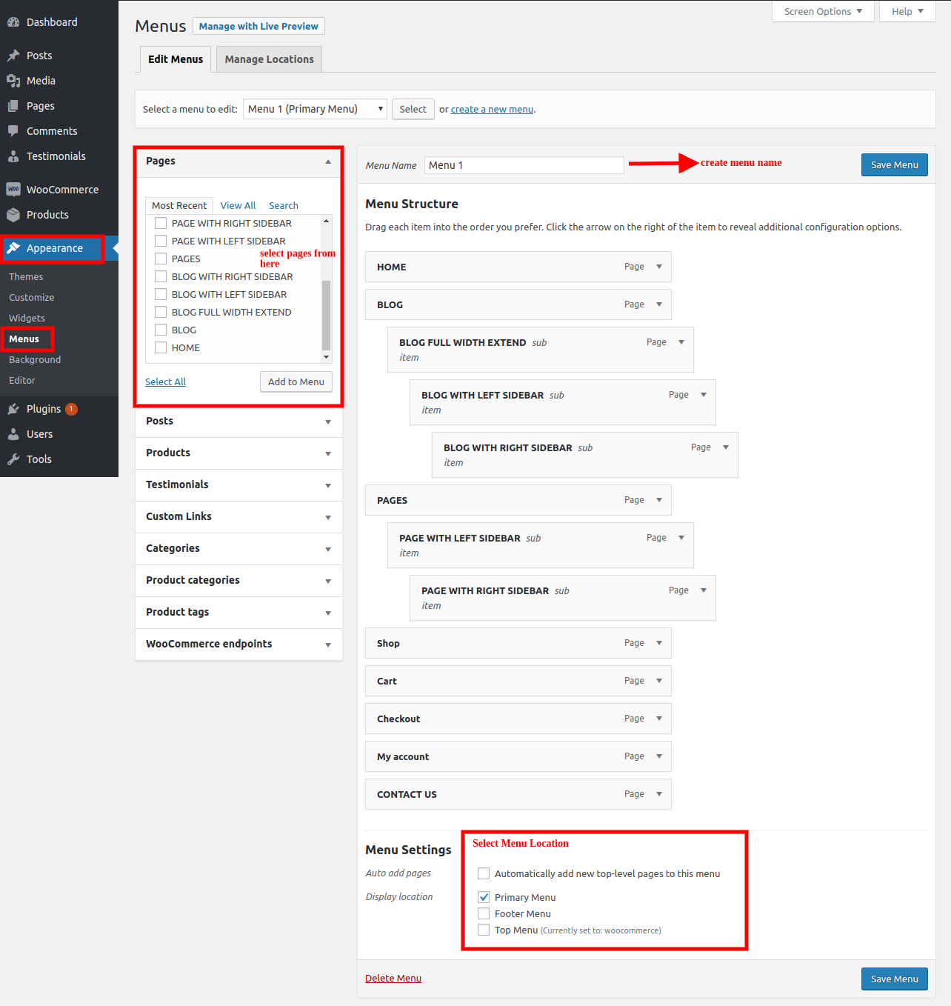
Task: Click the Comments speech bubble icon
Action: (13, 131)
